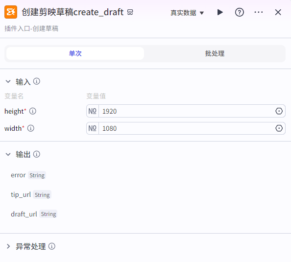Select the draft_url output variable
Viewport: 291px width, 262px height.
[x=24, y=214]
